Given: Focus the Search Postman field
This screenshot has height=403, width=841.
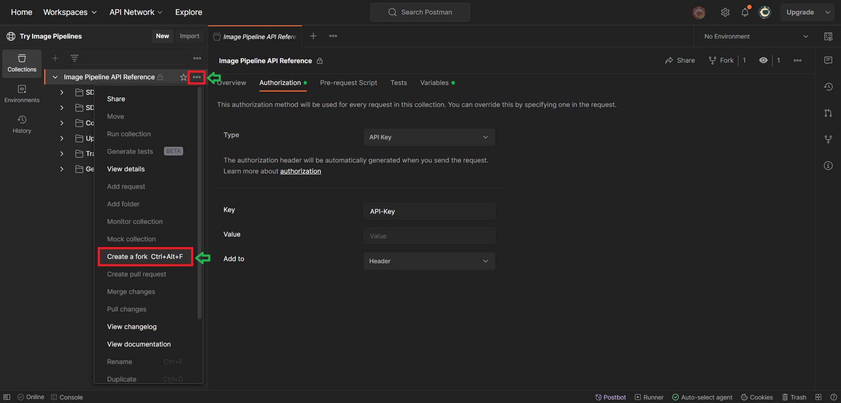Looking at the screenshot, I should coord(420,12).
